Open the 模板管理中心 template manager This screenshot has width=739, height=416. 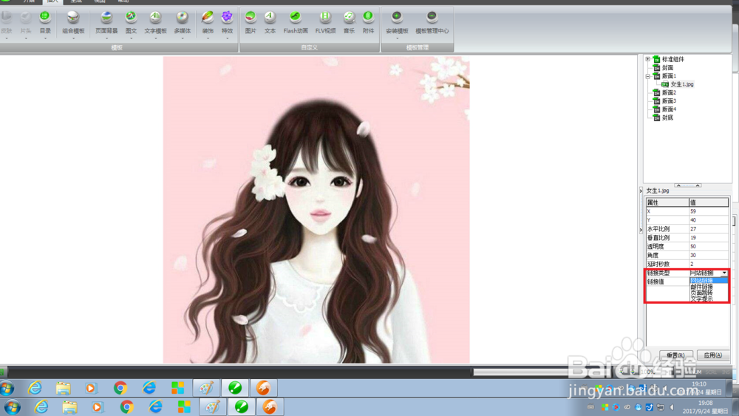[432, 22]
